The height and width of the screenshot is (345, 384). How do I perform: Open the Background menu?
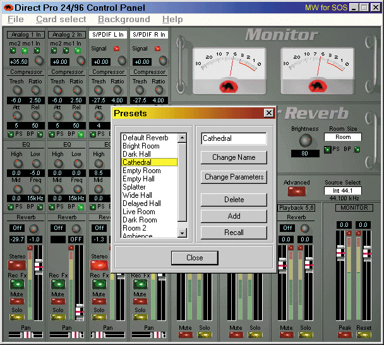coord(124,20)
